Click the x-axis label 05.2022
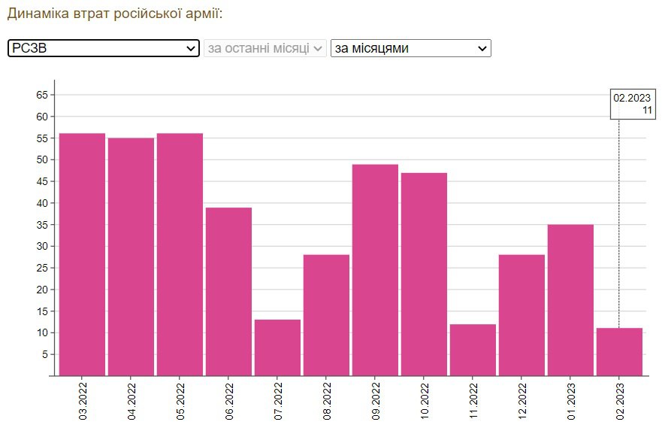This screenshot has height=440, width=665. click(x=180, y=402)
